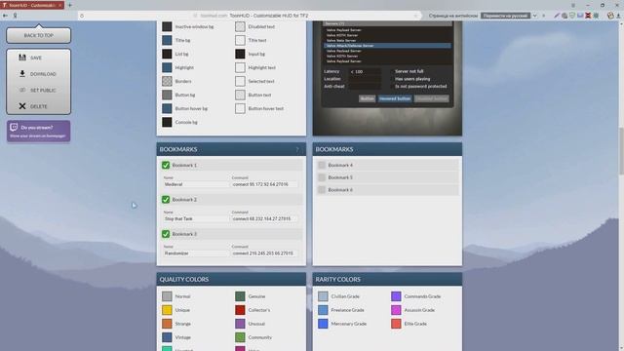The image size is (624, 351).
Task: Edit the Bookmark 3 Command field
Action: point(264,253)
